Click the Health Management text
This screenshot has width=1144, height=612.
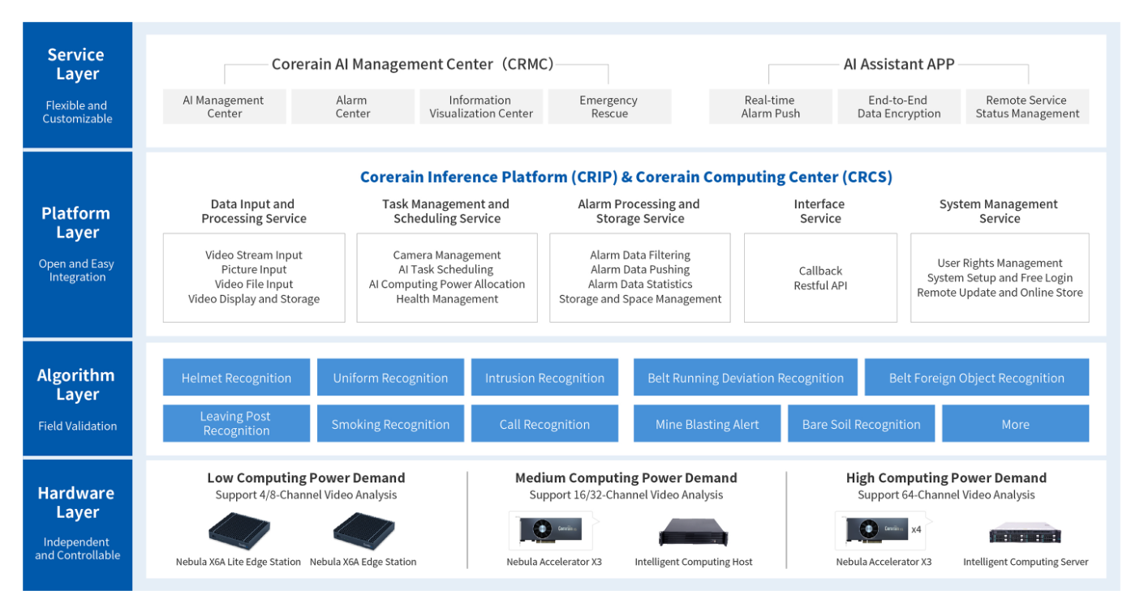(x=447, y=299)
